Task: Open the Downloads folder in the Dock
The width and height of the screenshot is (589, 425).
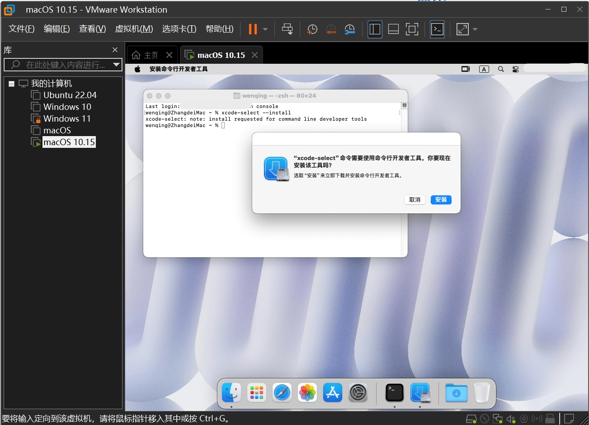Action: (x=456, y=392)
